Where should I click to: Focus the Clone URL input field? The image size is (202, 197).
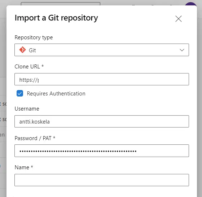tap(102, 79)
